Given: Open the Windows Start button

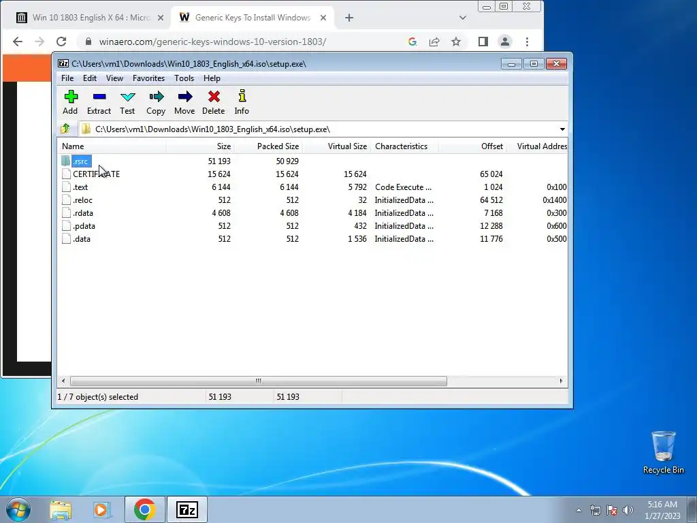Looking at the screenshot, I should point(18,509).
